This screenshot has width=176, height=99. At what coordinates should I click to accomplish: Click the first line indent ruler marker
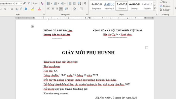pyautogui.click(x=43, y=17)
